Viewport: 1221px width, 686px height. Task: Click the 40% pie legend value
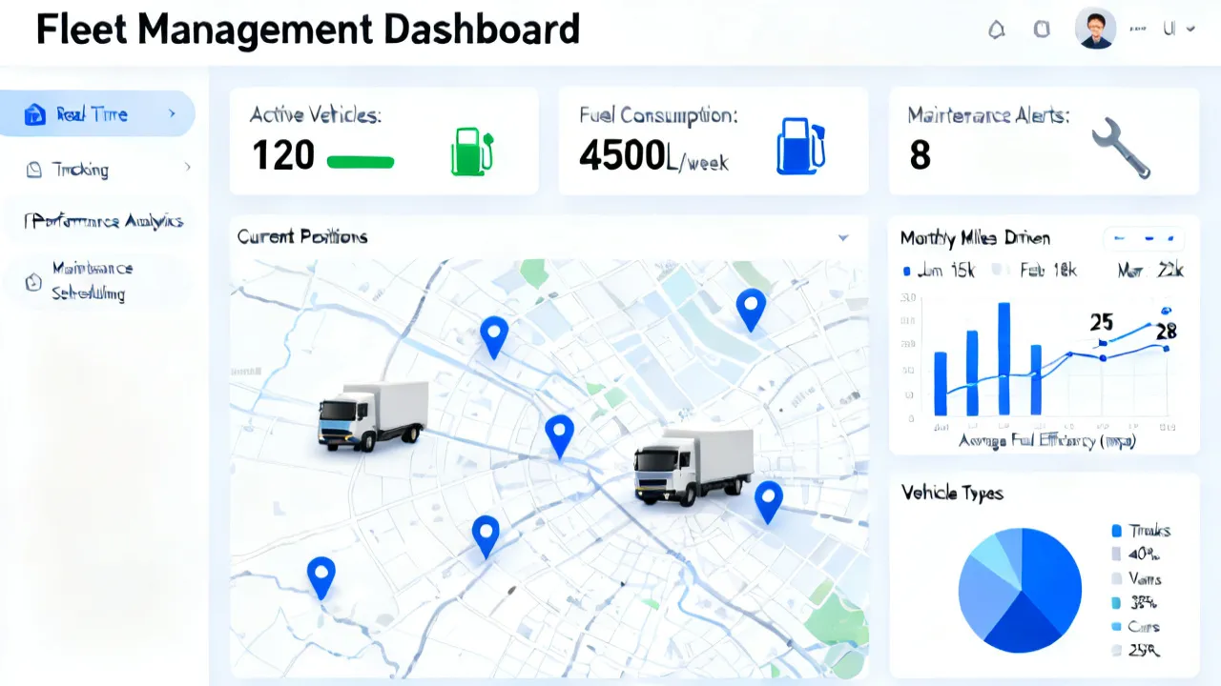(x=1142, y=554)
